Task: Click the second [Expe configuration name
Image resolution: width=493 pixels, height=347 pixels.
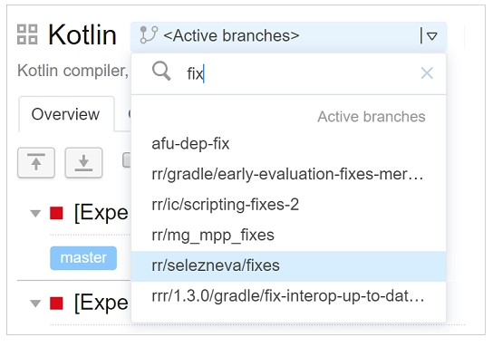Action: (x=101, y=304)
